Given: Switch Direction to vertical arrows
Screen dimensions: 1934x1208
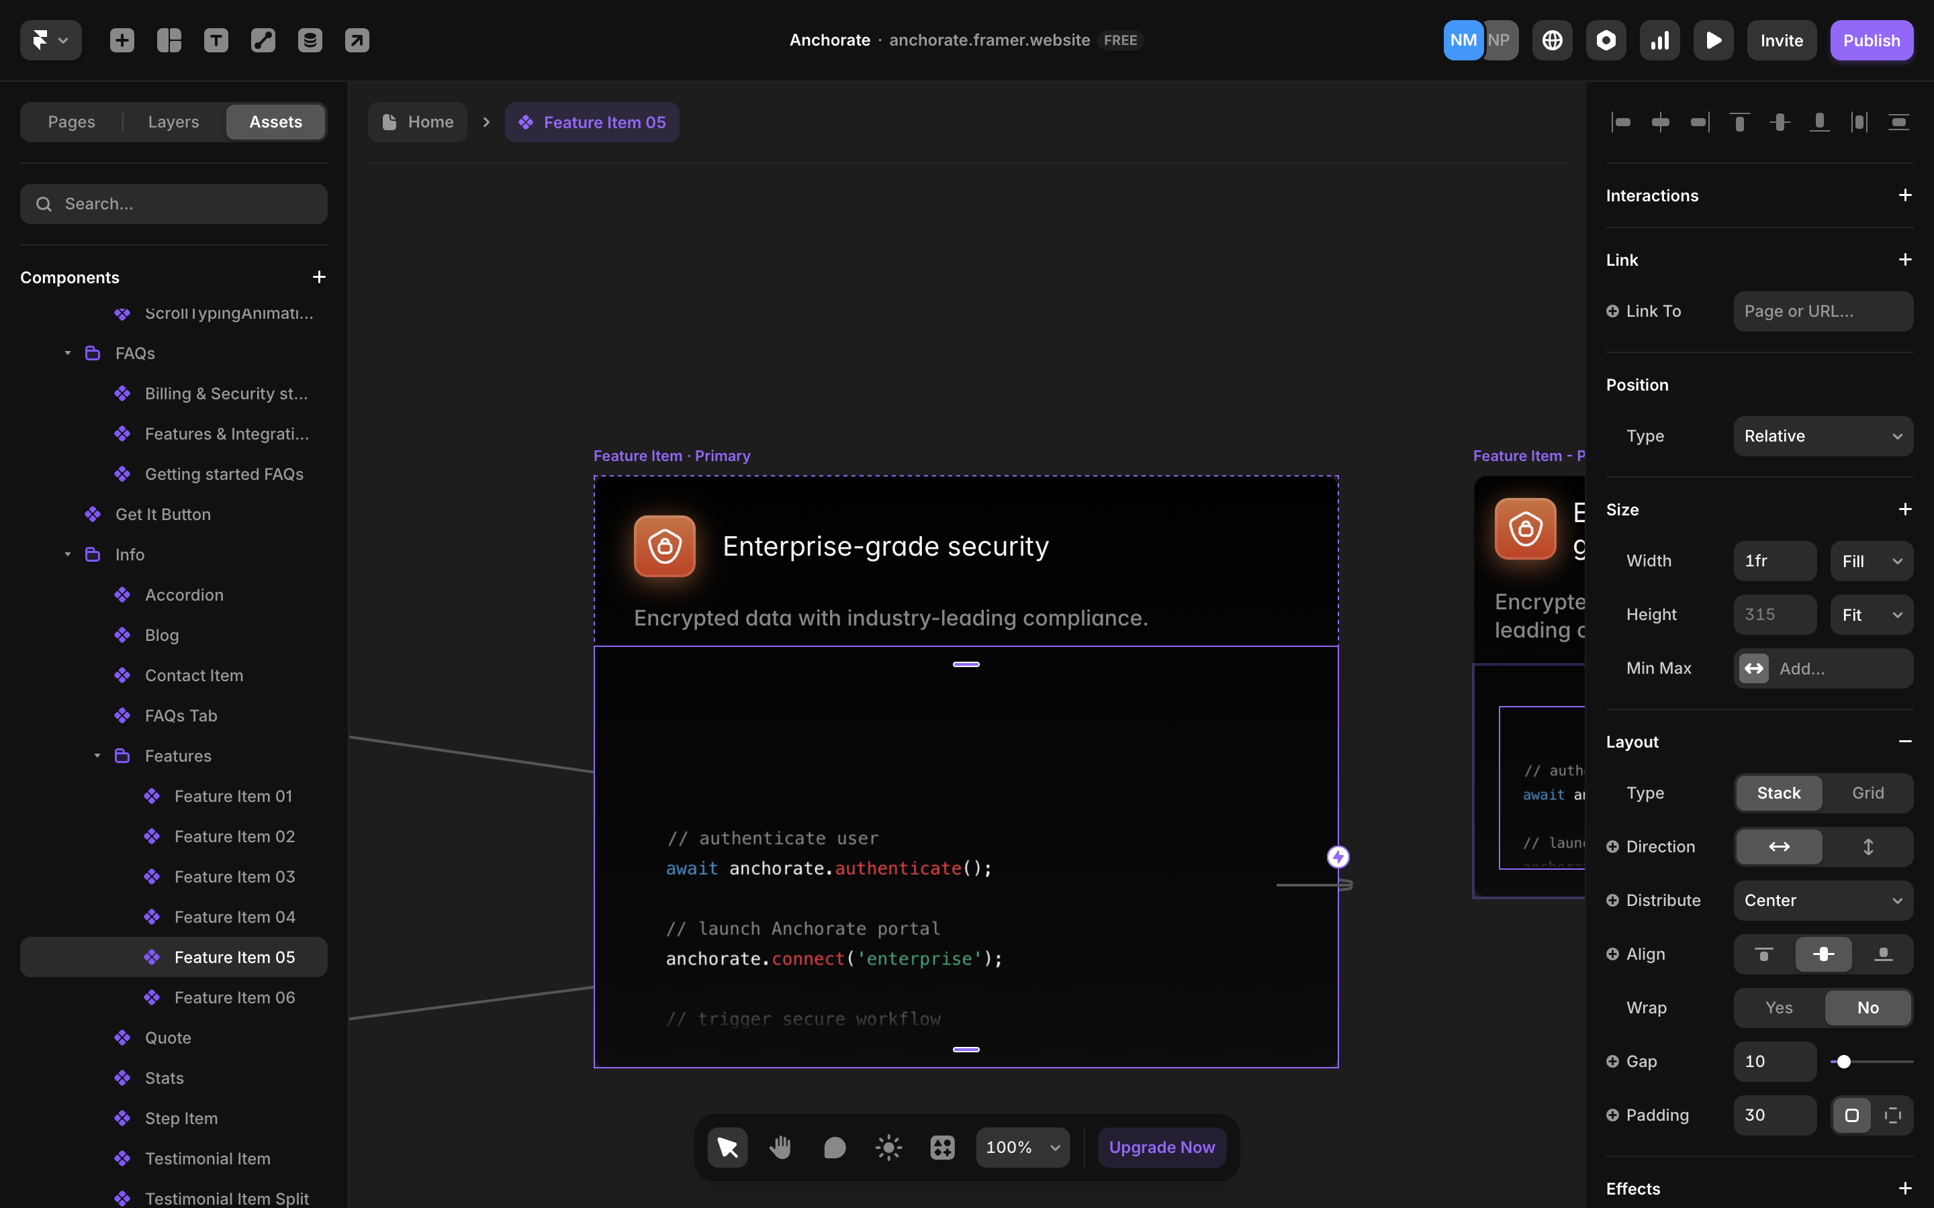Looking at the screenshot, I should coord(1868,847).
